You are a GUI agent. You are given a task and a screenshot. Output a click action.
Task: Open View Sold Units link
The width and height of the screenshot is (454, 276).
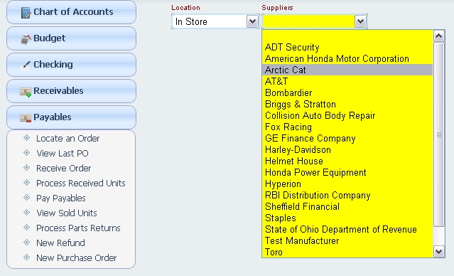pos(67,213)
